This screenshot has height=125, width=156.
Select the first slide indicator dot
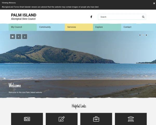140,35
